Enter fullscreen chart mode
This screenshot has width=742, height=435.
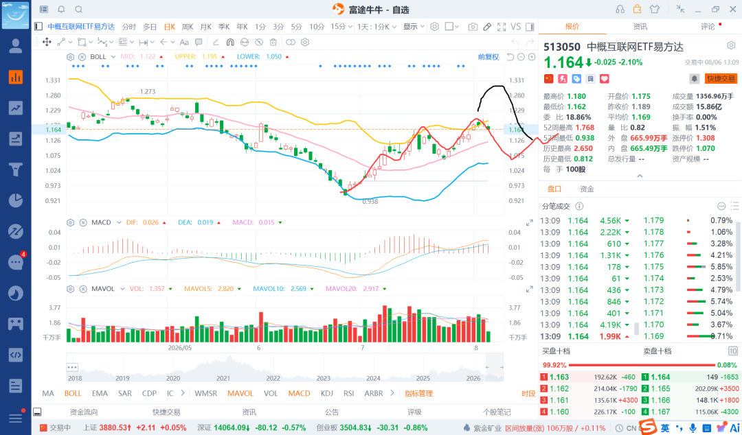coord(502,27)
